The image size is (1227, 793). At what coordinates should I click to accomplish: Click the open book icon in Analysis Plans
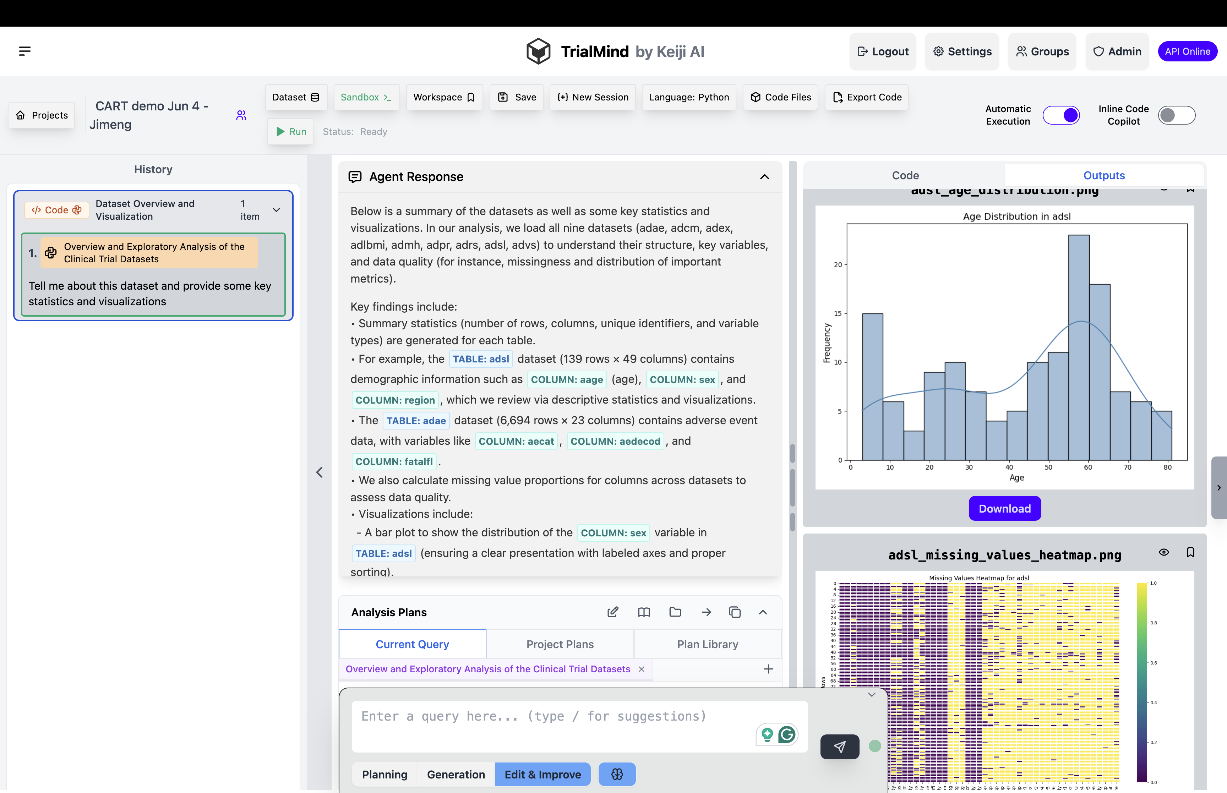(x=644, y=612)
